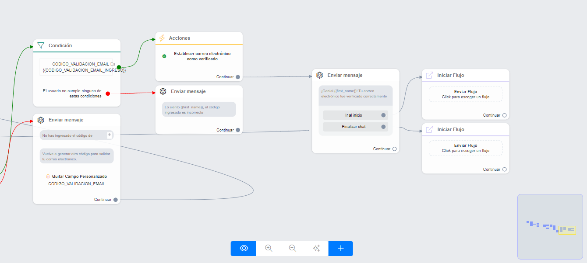587x263 pixels.
Task: Select the 'Finalizar chat' button option
Action: point(354,127)
